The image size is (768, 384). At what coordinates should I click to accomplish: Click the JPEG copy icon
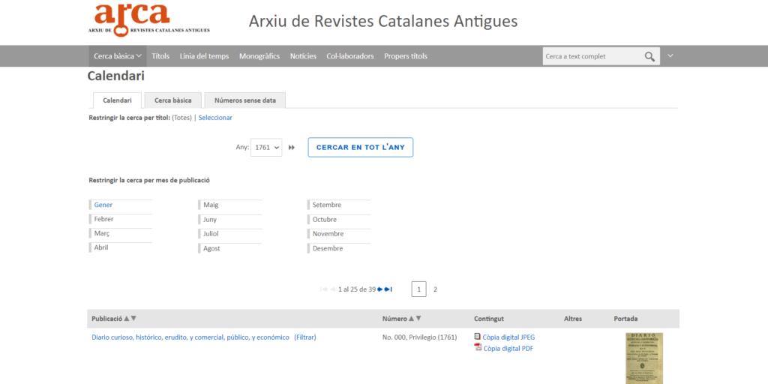point(478,337)
